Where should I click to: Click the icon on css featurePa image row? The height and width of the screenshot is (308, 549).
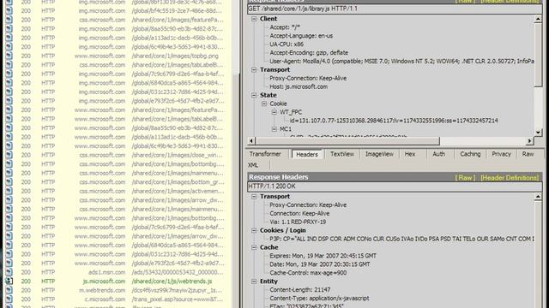point(9,20)
